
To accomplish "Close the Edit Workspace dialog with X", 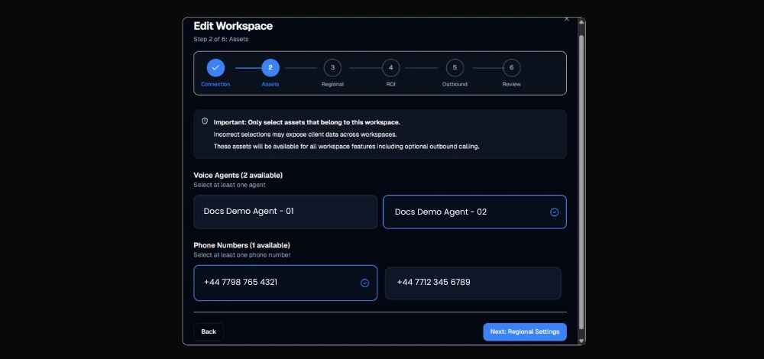I will pyautogui.click(x=567, y=20).
